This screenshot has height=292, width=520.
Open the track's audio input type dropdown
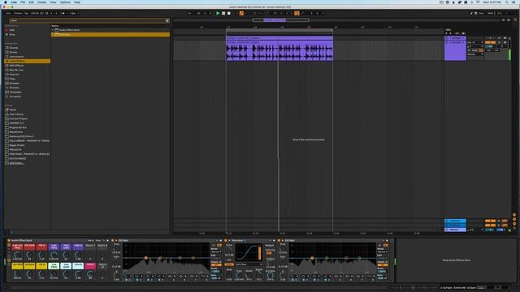(x=475, y=42)
